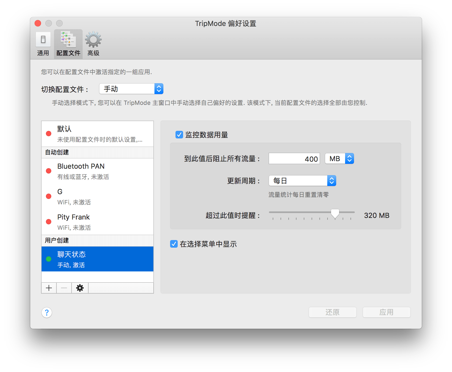
Task: Open the 切换配置文件 dropdown set to 手动
Action: 131,89
